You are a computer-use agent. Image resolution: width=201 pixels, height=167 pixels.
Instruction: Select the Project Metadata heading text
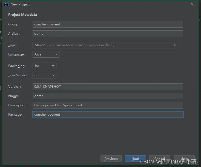pyautogui.click(x=22, y=15)
